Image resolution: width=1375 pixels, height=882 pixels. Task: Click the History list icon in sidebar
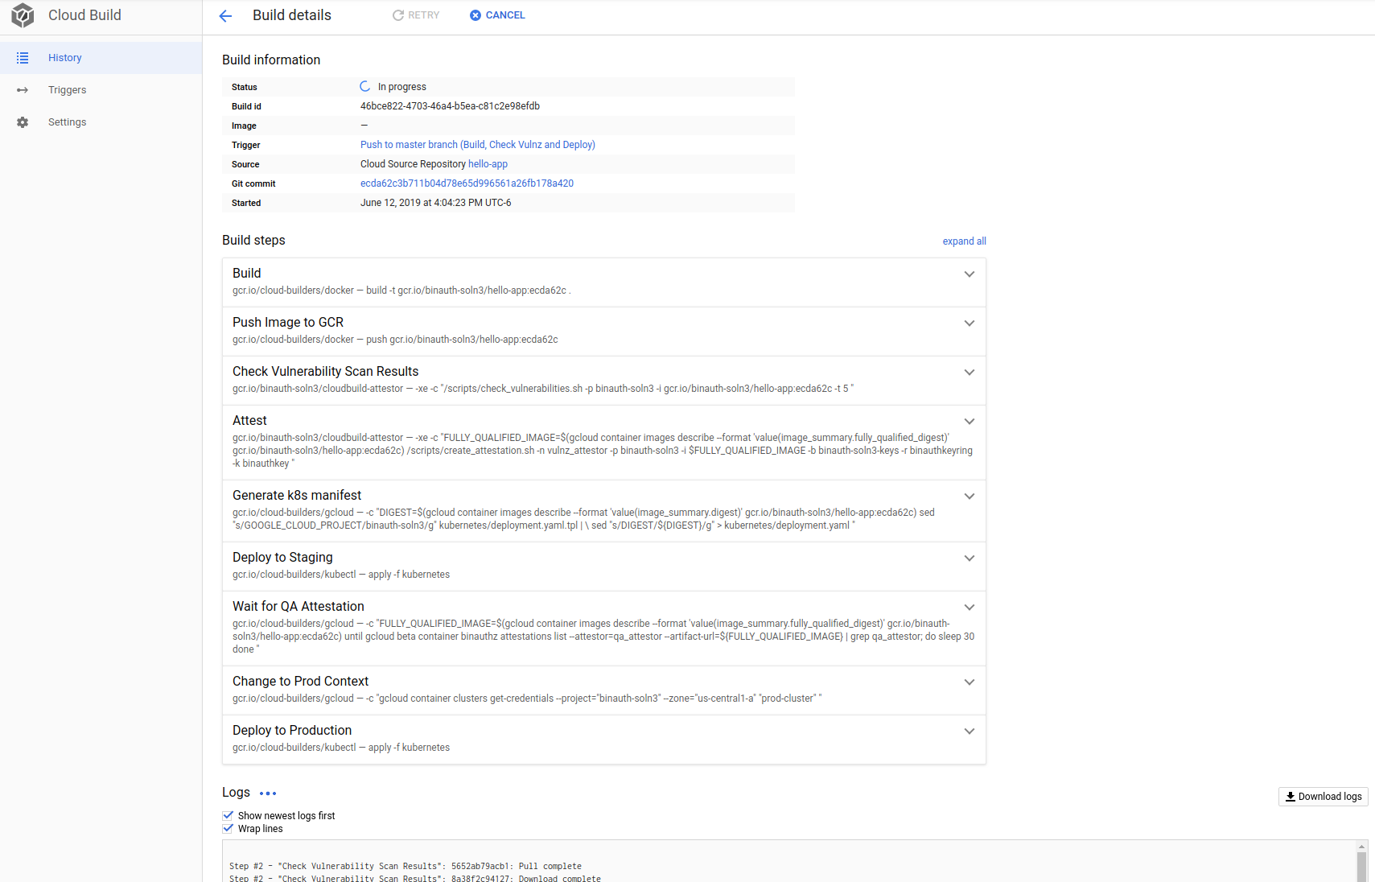click(x=23, y=58)
